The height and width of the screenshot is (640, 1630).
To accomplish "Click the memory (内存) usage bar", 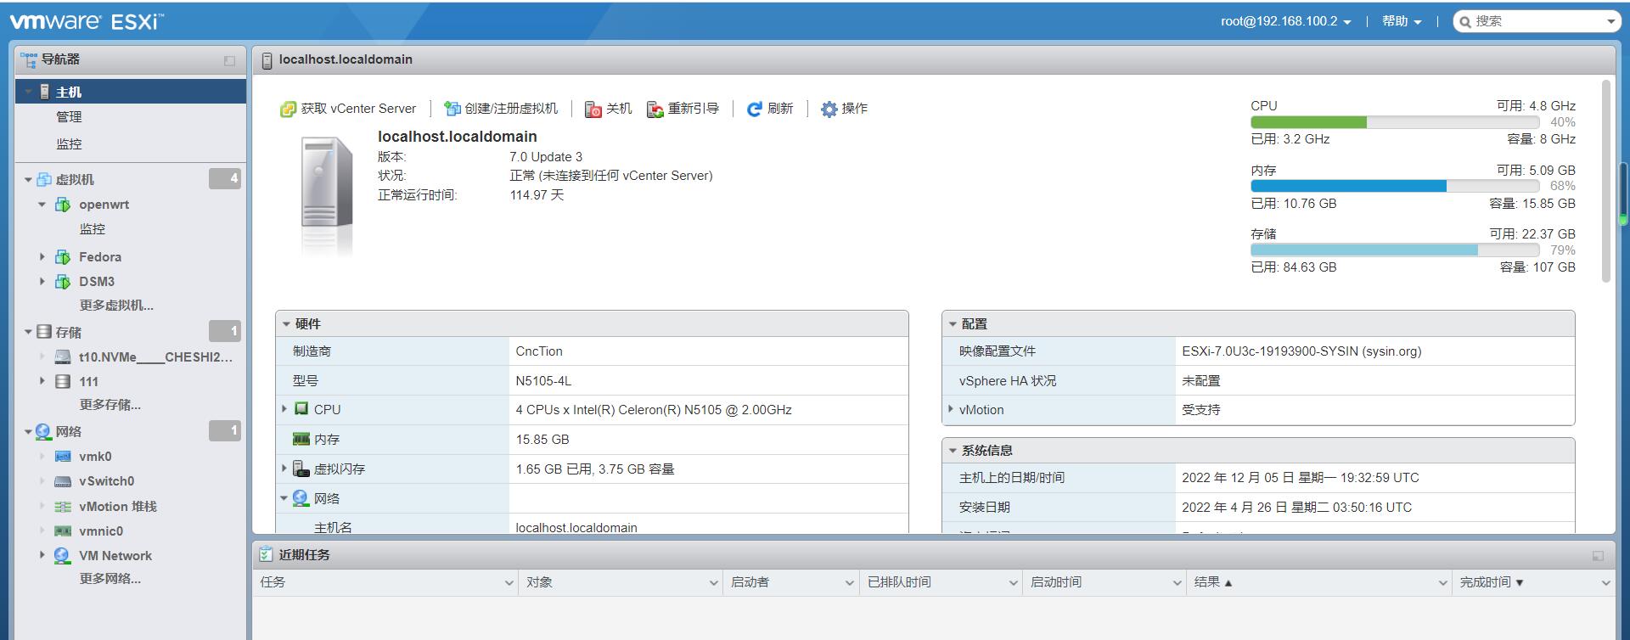I will pyautogui.click(x=1395, y=186).
